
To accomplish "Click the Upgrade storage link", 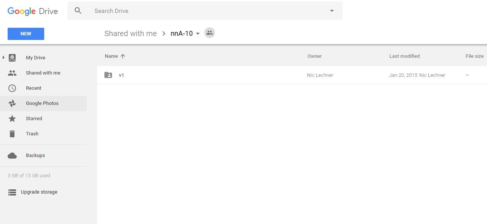I will tap(39, 192).
